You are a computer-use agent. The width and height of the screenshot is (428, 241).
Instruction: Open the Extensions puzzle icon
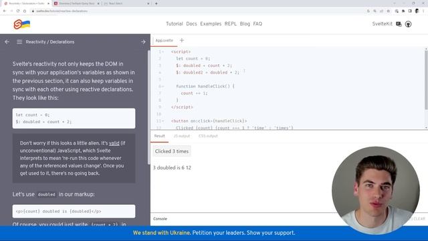coord(403,11)
